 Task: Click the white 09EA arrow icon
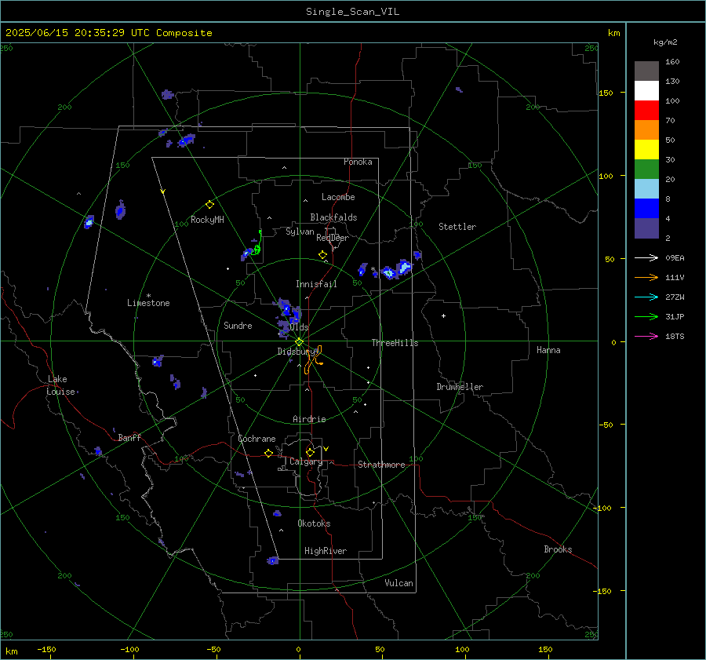tap(646, 258)
